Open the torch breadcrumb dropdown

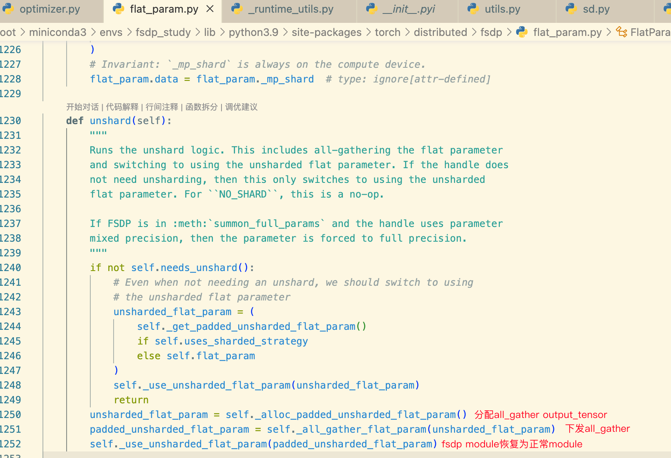(387, 32)
